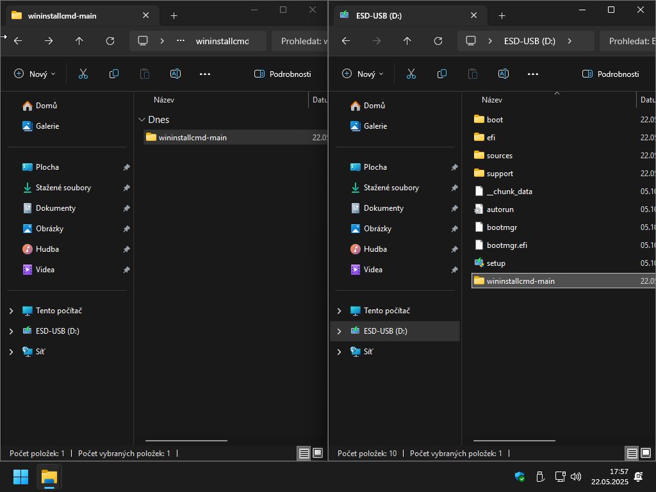Viewport: 656px width, 492px height.
Task: Refresh the ESD-USB (D:) window
Action: pyautogui.click(x=438, y=41)
